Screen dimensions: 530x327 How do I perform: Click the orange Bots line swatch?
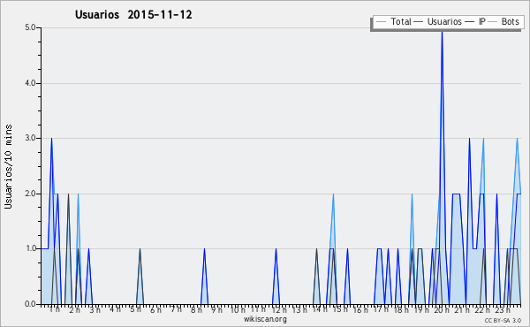[x=493, y=22]
